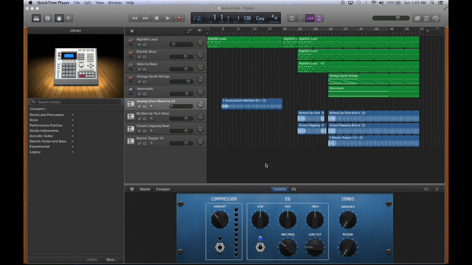
Task: Mute the Velomorph track
Action: click(139, 94)
